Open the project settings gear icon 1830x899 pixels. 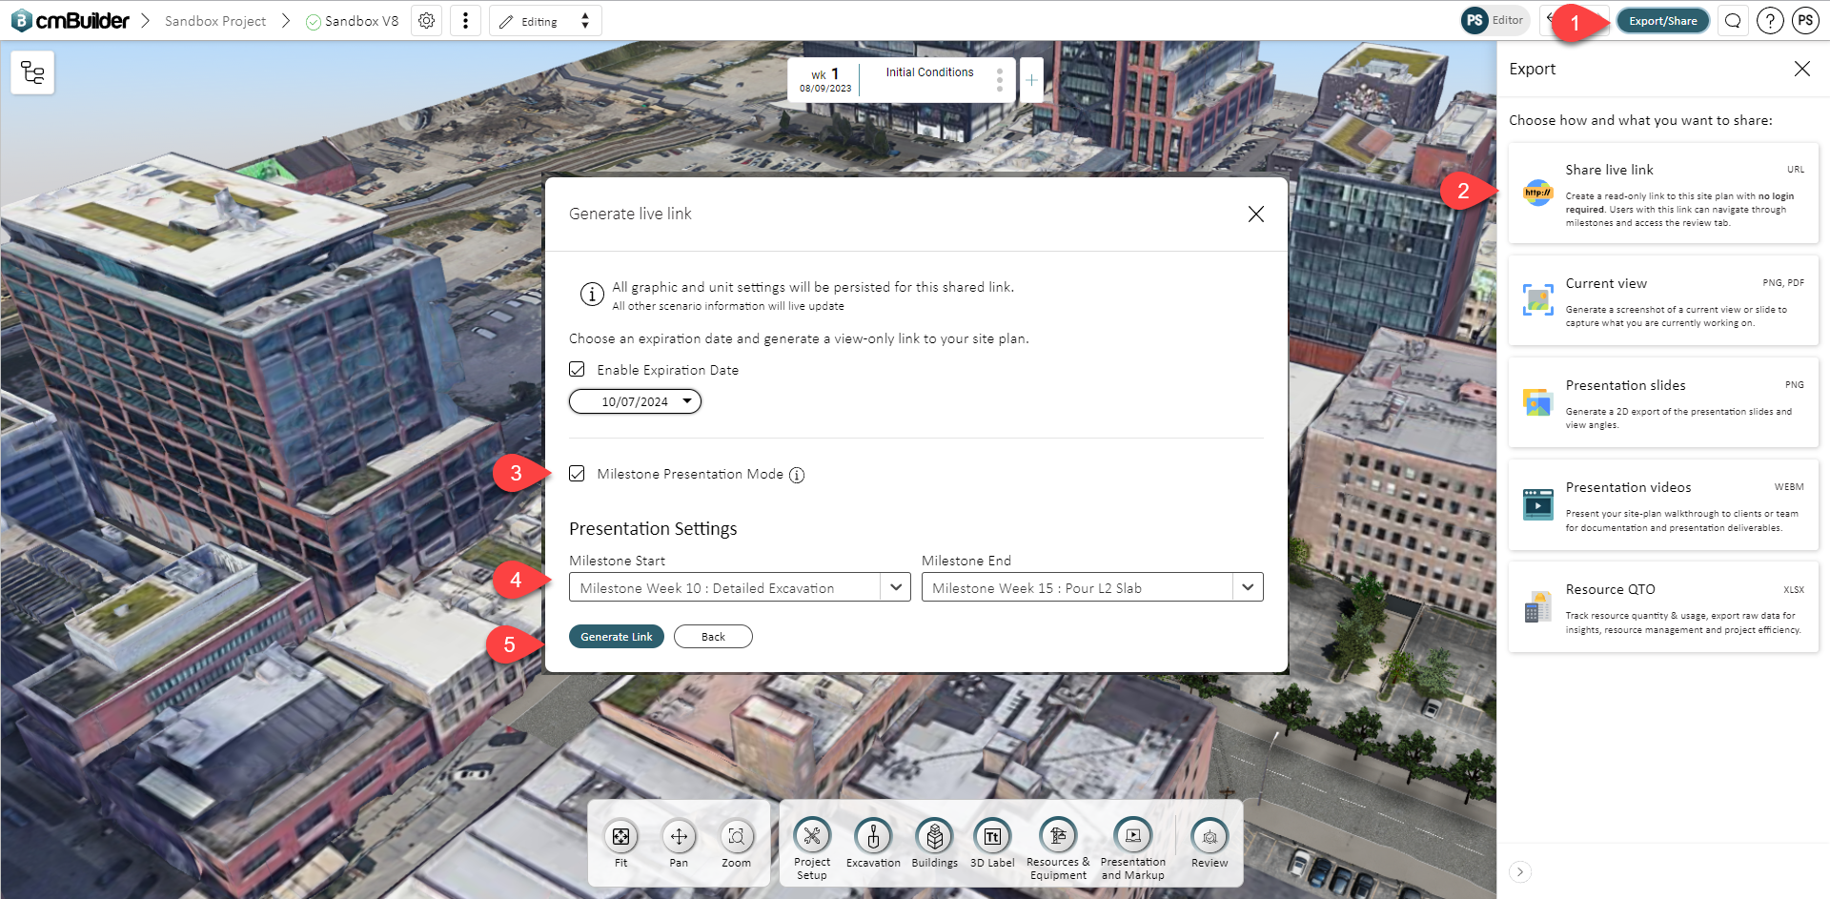pyautogui.click(x=427, y=21)
